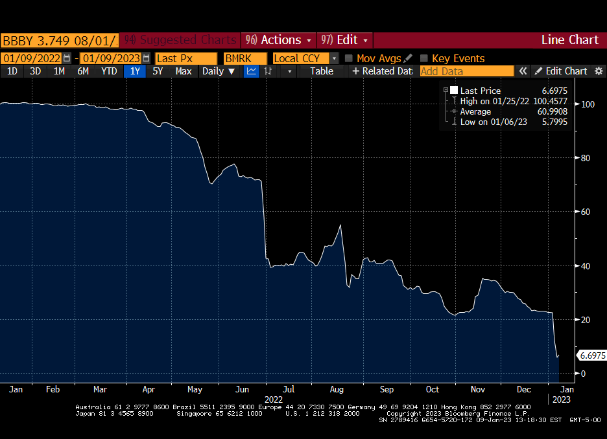This screenshot has height=439, width=607.
Task: Expand the Local CCY currency dropdown
Action: pyautogui.click(x=334, y=58)
